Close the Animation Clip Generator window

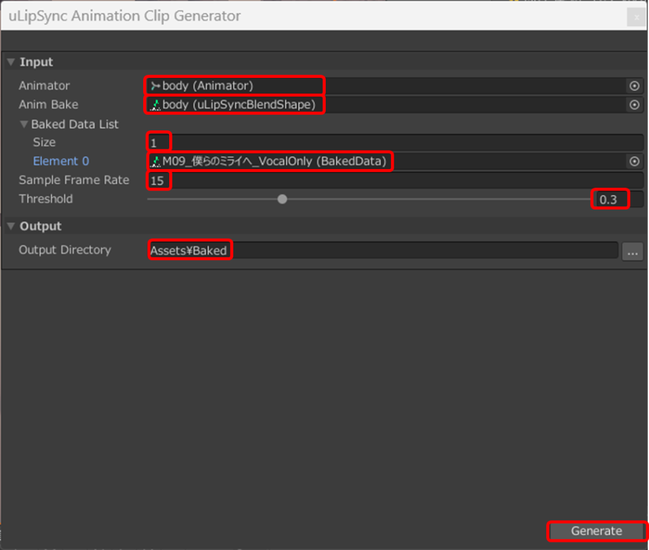point(635,18)
